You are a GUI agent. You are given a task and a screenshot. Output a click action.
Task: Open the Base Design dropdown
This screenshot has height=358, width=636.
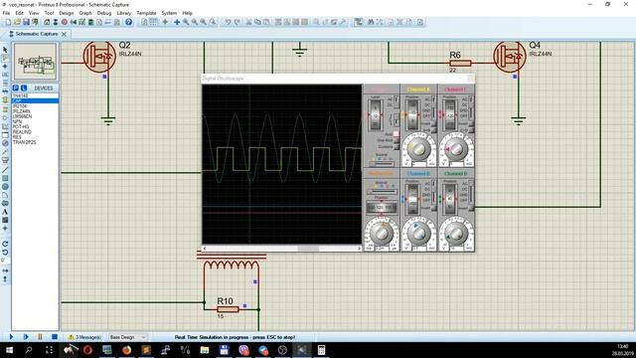128,337
